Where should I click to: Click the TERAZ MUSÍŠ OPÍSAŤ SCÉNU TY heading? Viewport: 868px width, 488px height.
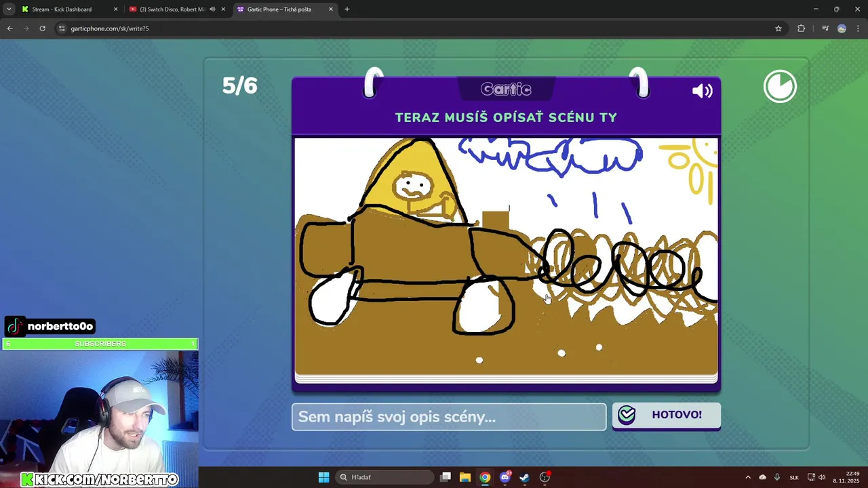506,117
